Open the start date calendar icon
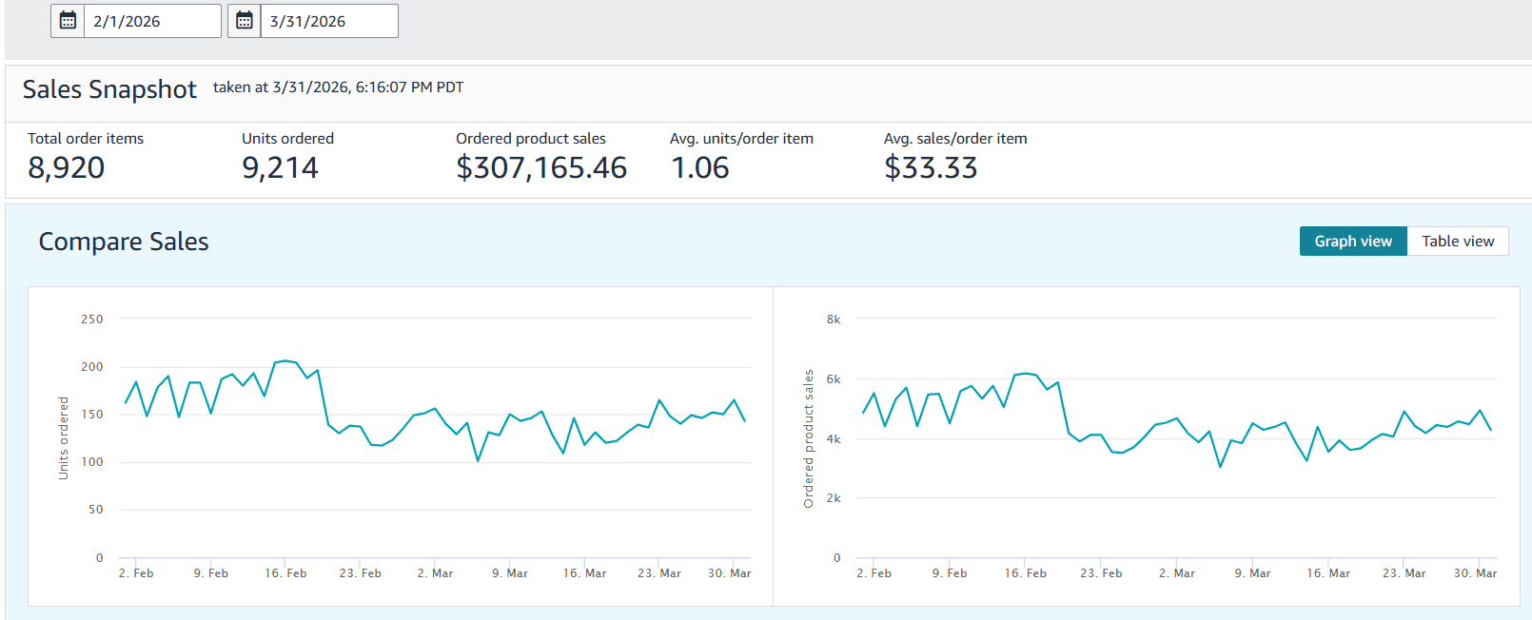Image resolution: width=1532 pixels, height=620 pixels. click(68, 21)
